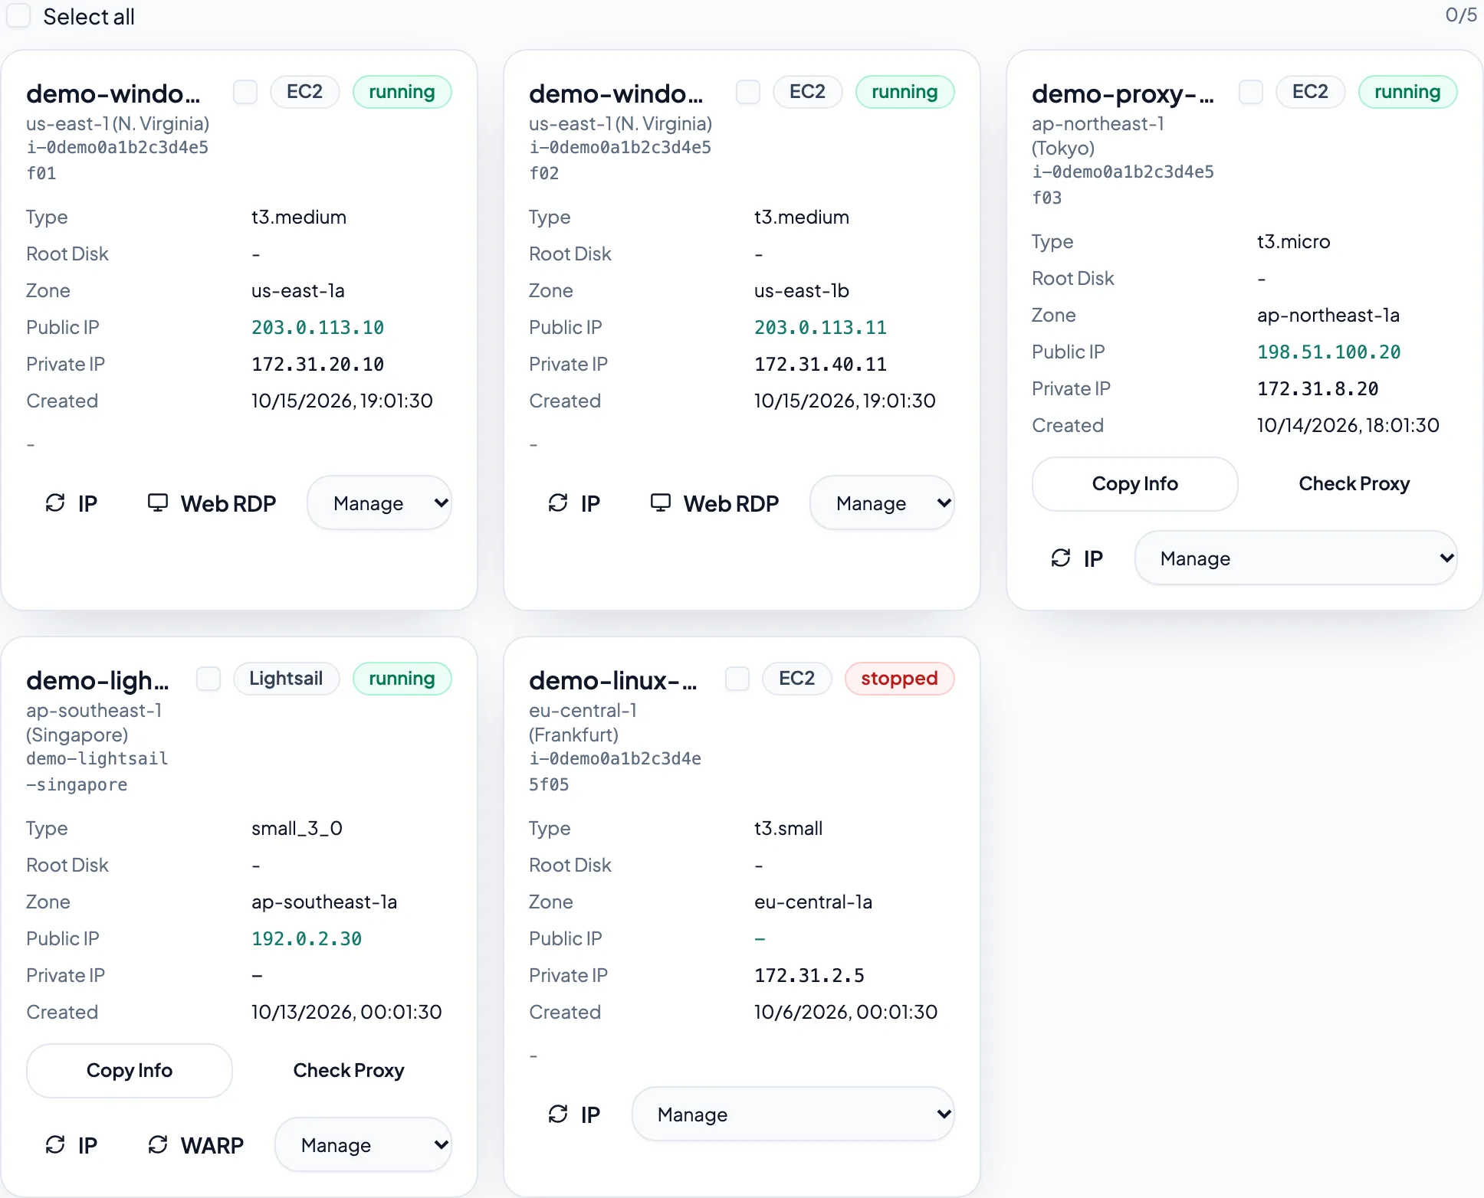Screen dimensions: 1484x1198
Task: Check Proxy on the Lightsail Singapore card
Action: (349, 1071)
